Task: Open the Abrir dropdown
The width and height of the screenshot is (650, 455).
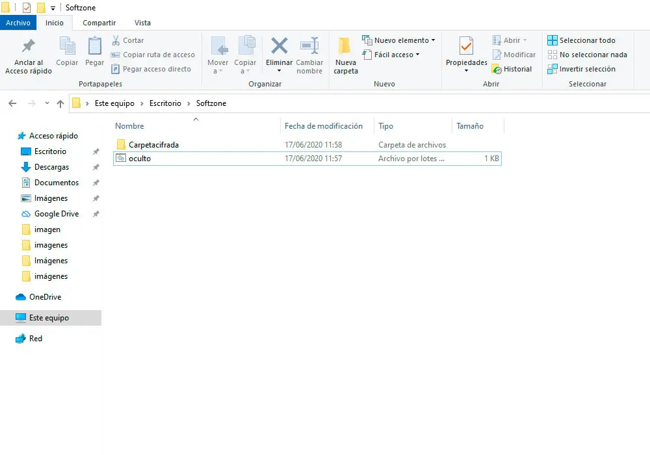Action: tap(510, 40)
